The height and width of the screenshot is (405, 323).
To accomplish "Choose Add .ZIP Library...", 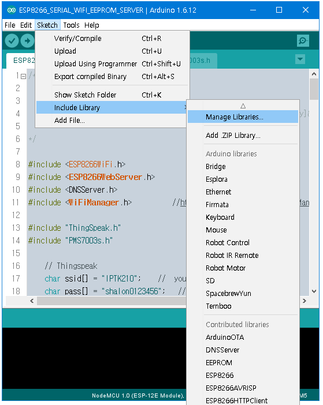I will coord(243,135).
